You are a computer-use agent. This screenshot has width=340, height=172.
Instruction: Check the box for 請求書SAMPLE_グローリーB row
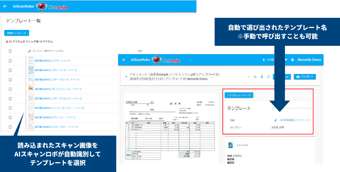10,70
